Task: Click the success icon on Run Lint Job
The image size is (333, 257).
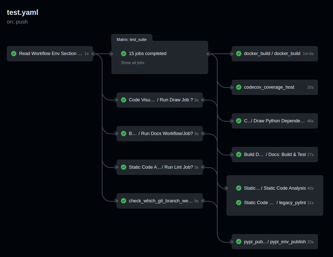Action: (x=123, y=167)
